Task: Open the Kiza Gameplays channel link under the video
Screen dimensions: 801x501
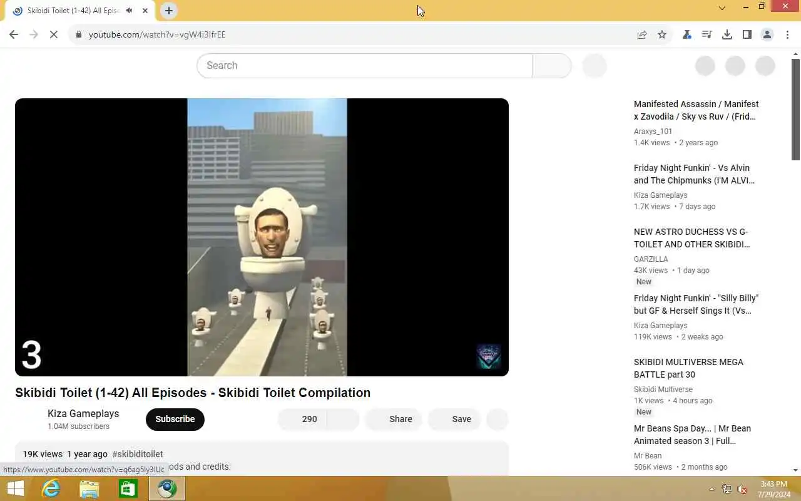Action: (x=83, y=413)
